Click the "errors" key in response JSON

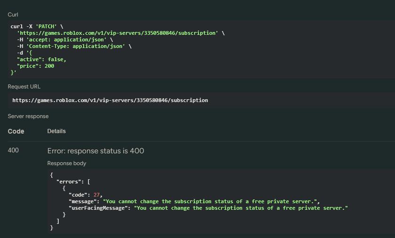(x=67, y=181)
